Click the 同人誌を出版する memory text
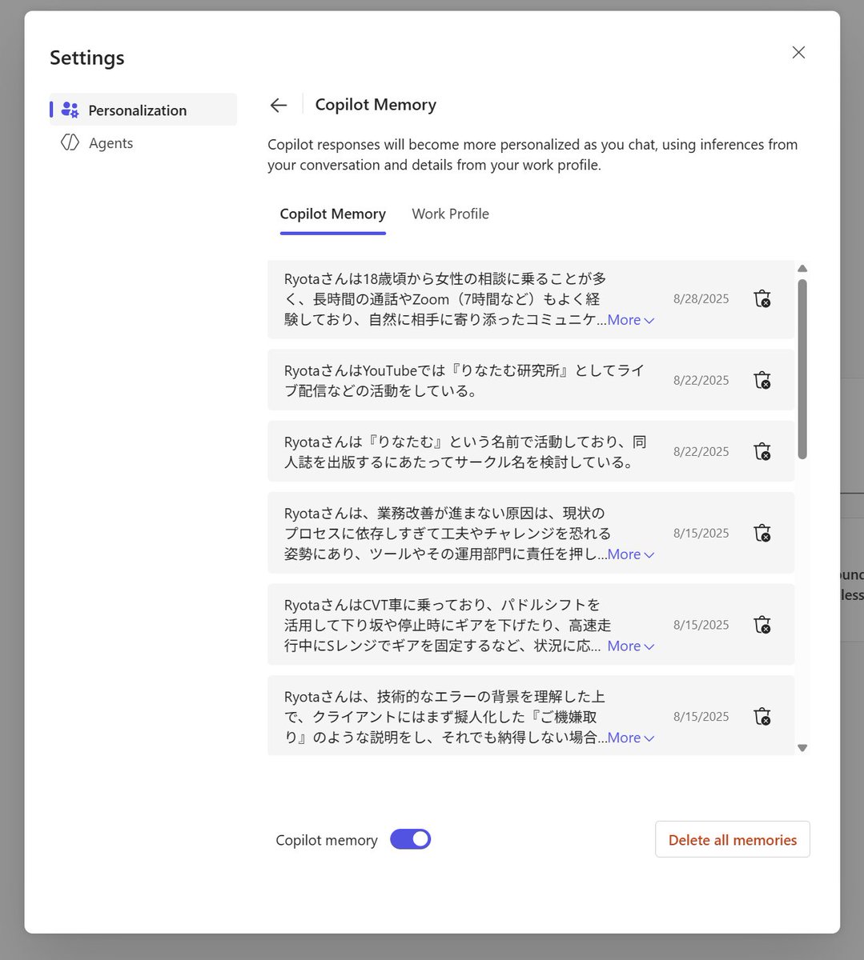Viewport: 864px width, 960px height. 465,452
